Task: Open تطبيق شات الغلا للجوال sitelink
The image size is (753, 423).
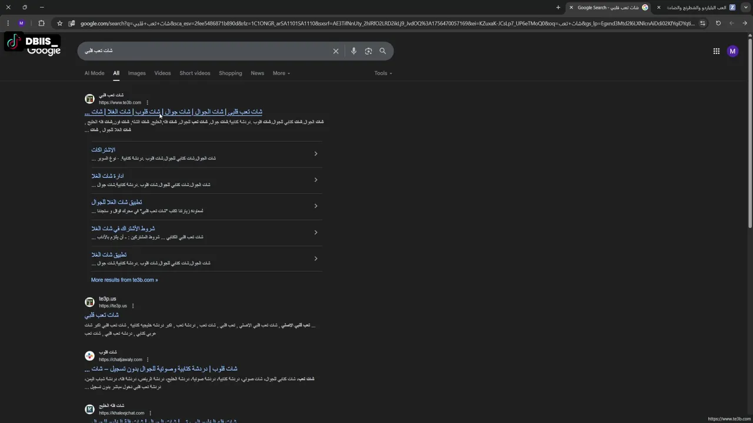Action: [116, 202]
